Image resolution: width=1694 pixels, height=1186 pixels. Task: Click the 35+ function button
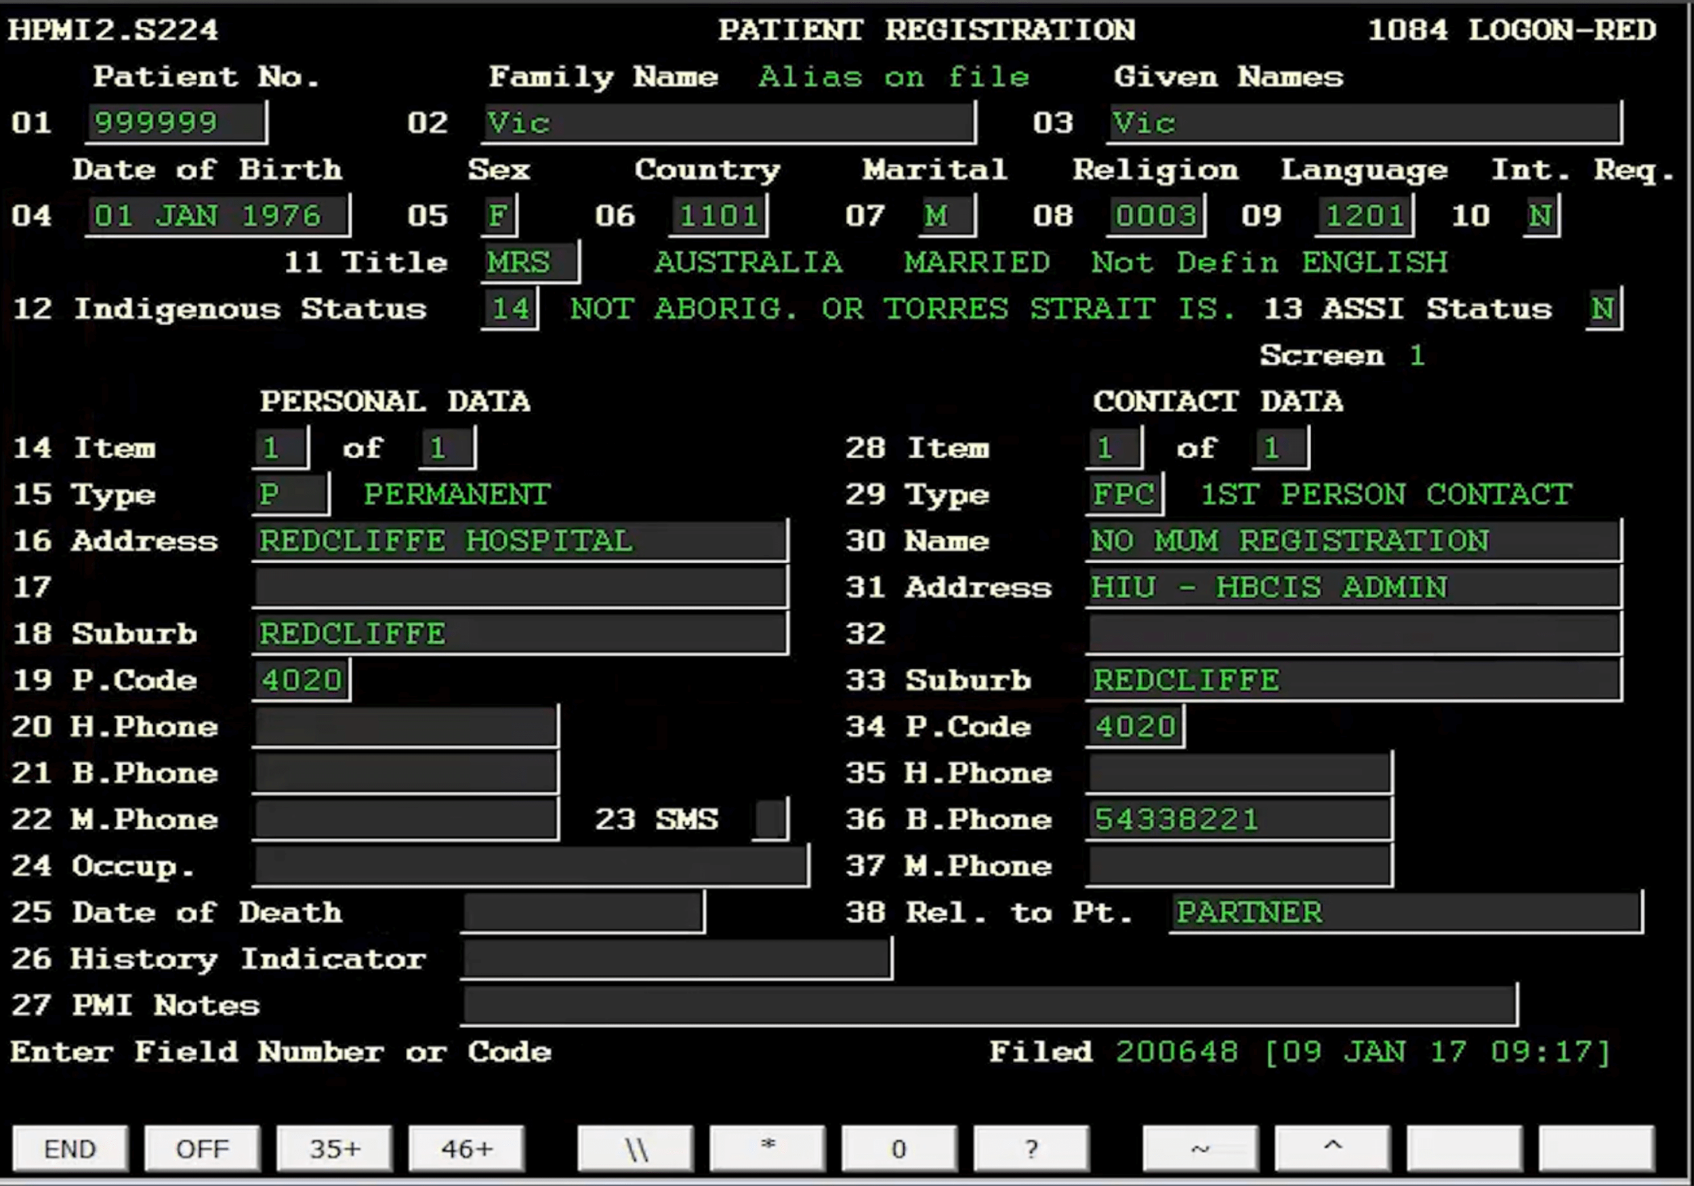coord(334,1148)
